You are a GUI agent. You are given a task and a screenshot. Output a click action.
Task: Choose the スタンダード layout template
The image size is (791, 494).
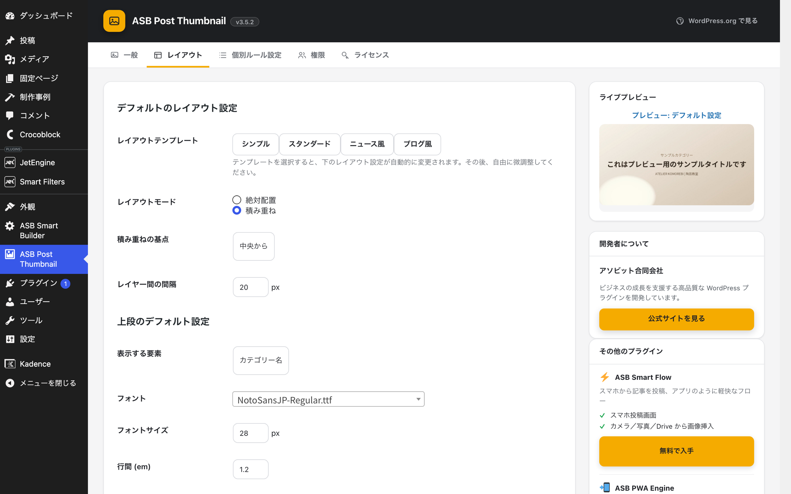(x=310, y=144)
